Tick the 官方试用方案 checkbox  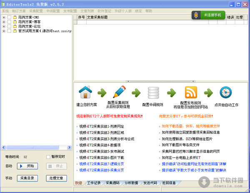[9, 31]
